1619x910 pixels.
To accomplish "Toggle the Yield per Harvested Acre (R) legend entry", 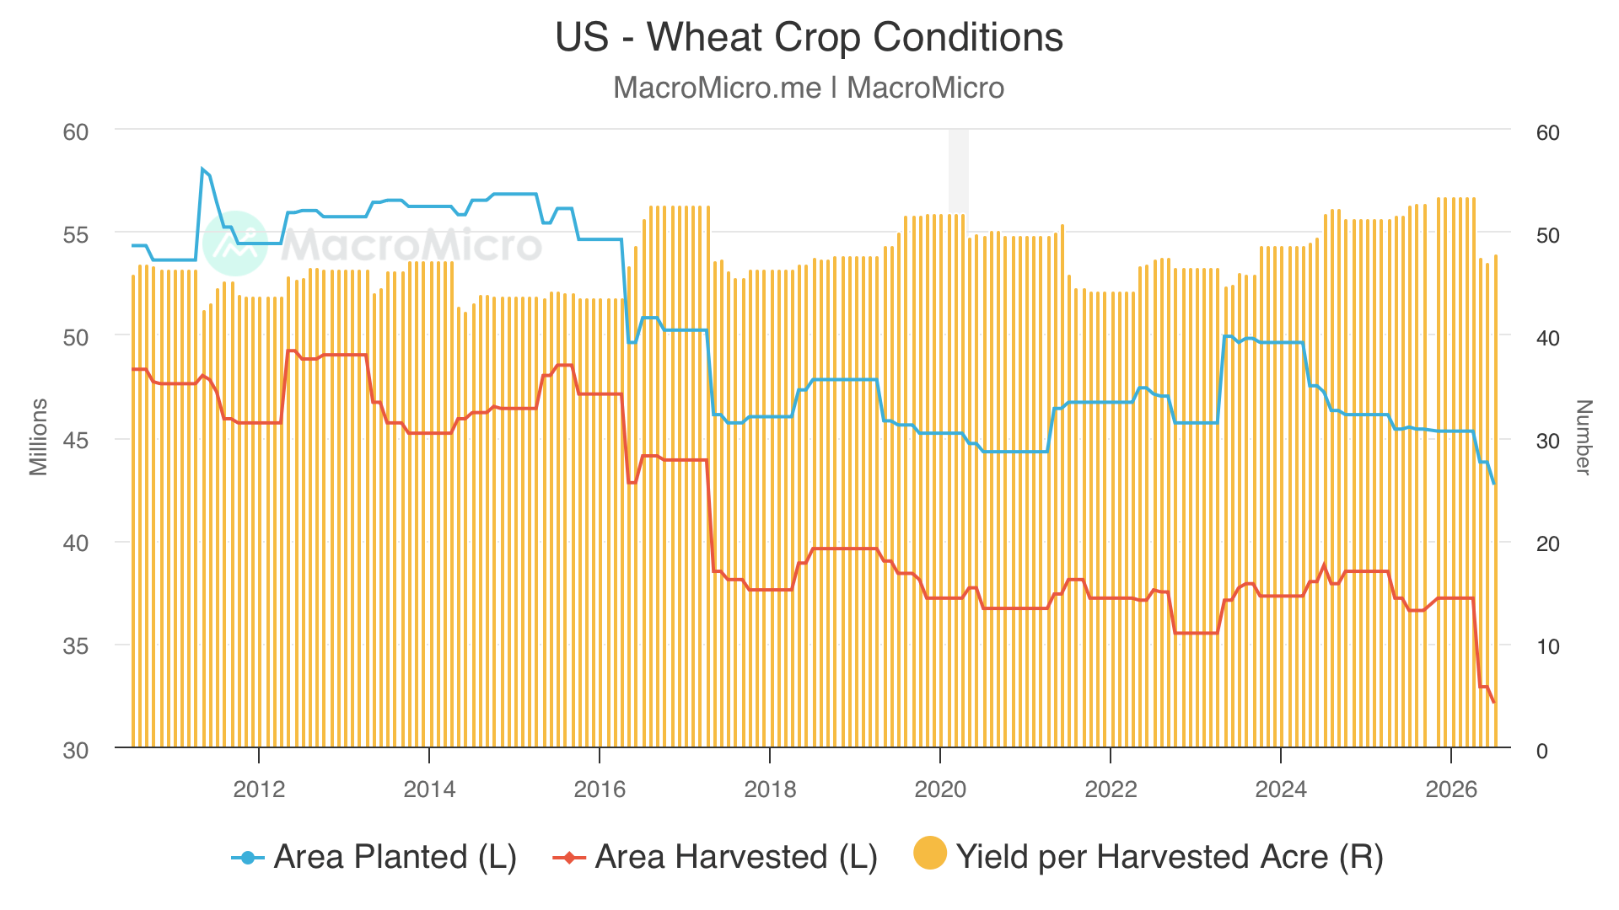I will pyautogui.click(x=1148, y=856).
